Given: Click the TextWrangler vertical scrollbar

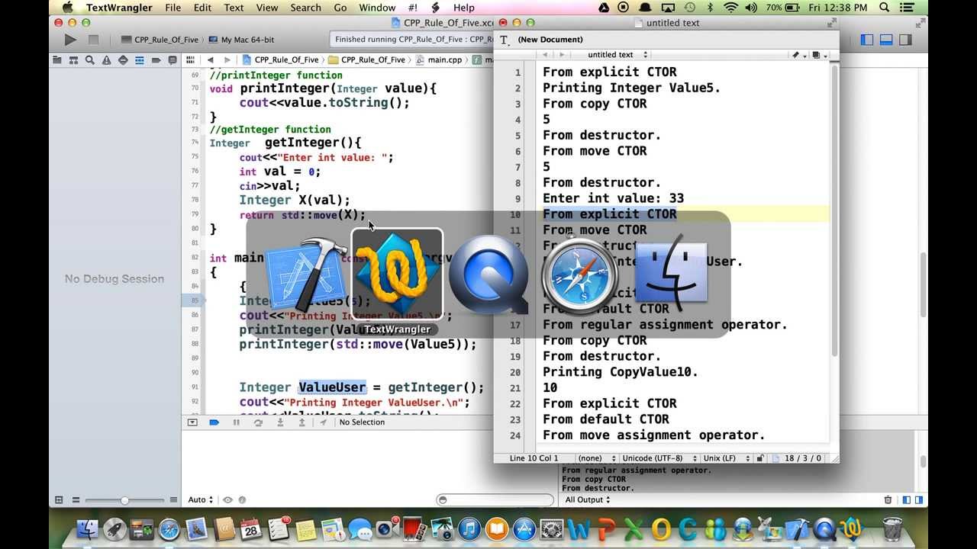Looking at the screenshot, I should pyautogui.click(x=834, y=210).
